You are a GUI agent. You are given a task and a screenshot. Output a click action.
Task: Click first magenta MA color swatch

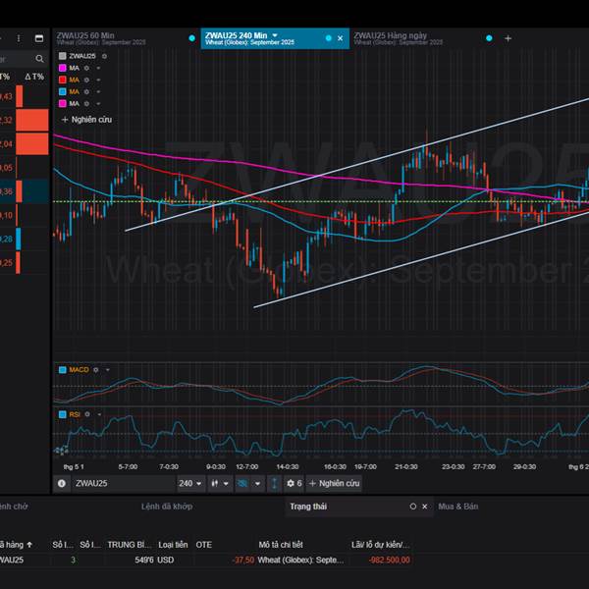click(x=63, y=68)
